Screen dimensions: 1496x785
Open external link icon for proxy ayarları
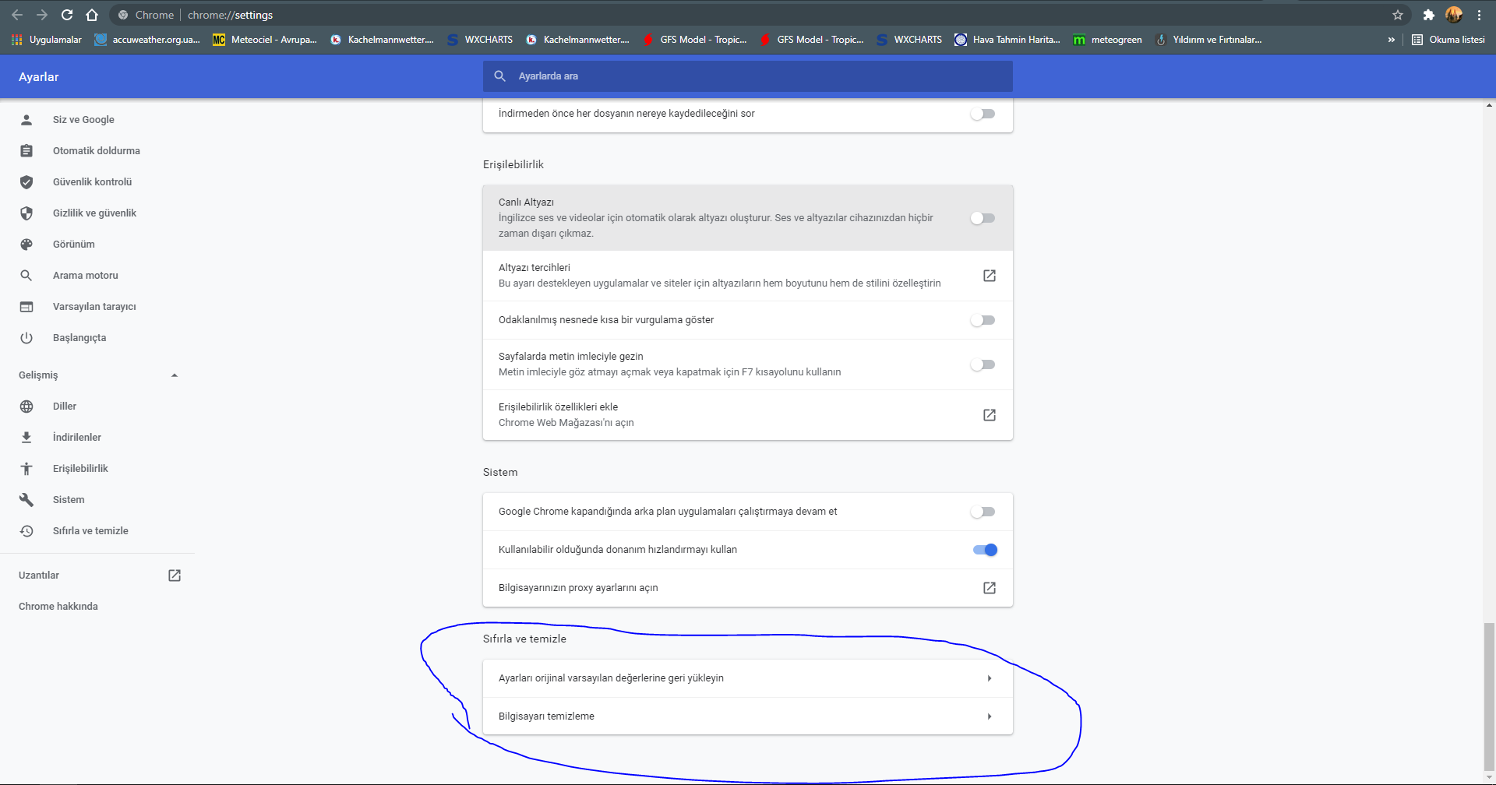[990, 588]
